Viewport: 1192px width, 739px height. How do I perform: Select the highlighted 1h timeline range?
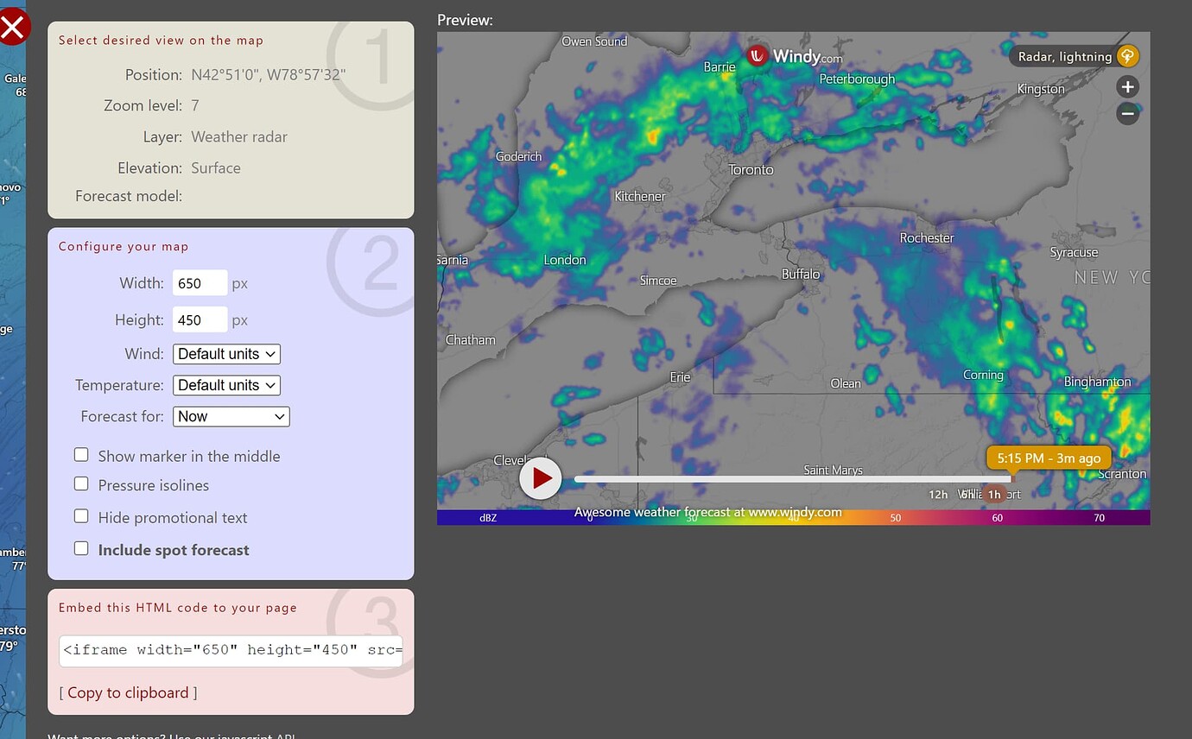(x=994, y=494)
